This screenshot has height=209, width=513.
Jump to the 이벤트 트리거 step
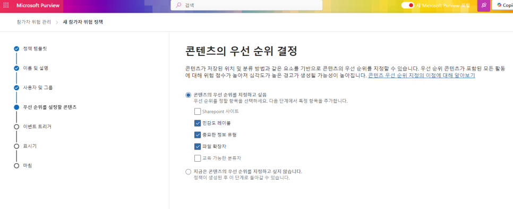click(37, 127)
